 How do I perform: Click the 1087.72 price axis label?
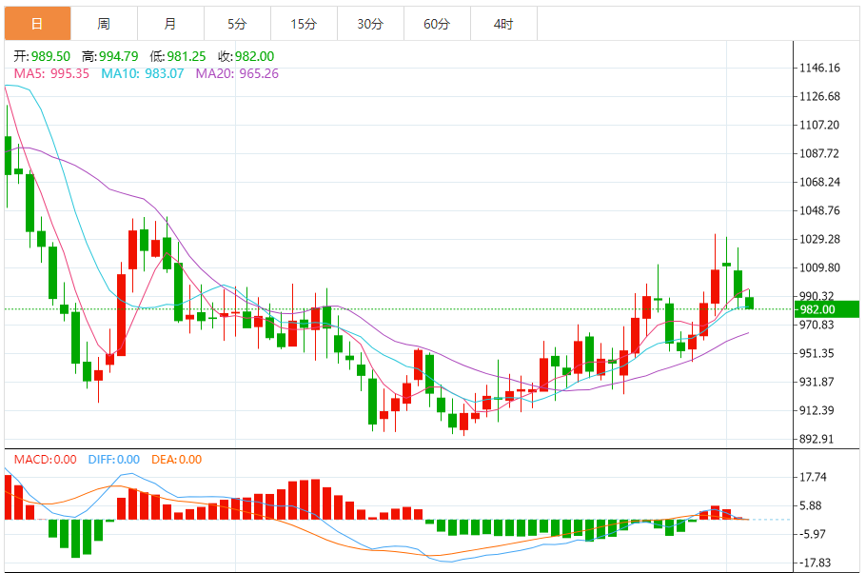tap(819, 153)
